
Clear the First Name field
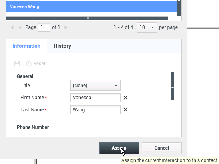125,98
